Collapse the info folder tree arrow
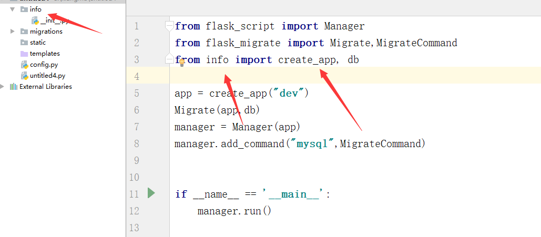 click(x=13, y=9)
